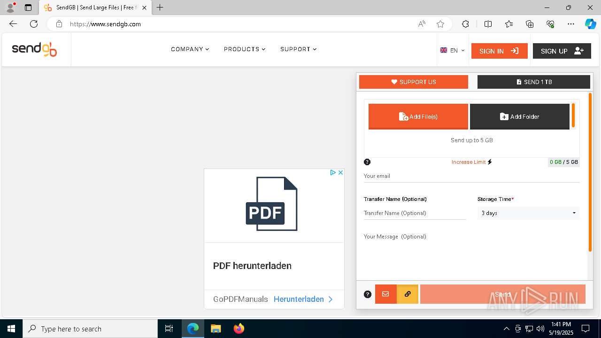Open Settings and more menu
601x338 pixels.
click(x=571, y=24)
